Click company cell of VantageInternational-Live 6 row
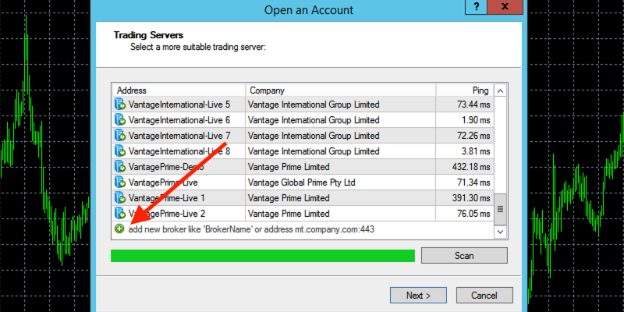The width and height of the screenshot is (624, 312). tap(341, 120)
